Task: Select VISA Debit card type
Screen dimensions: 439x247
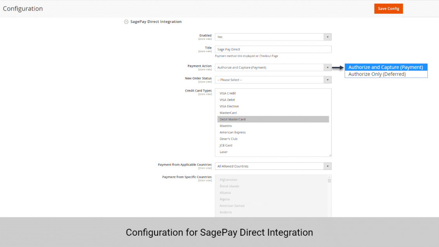Action: click(x=273, y=99)
